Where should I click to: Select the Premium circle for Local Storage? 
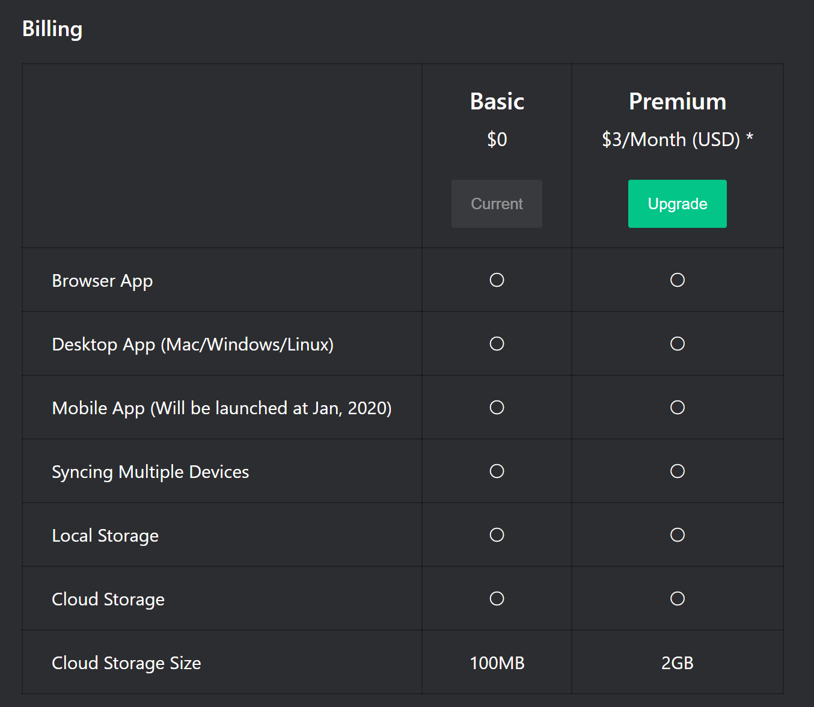678,535
